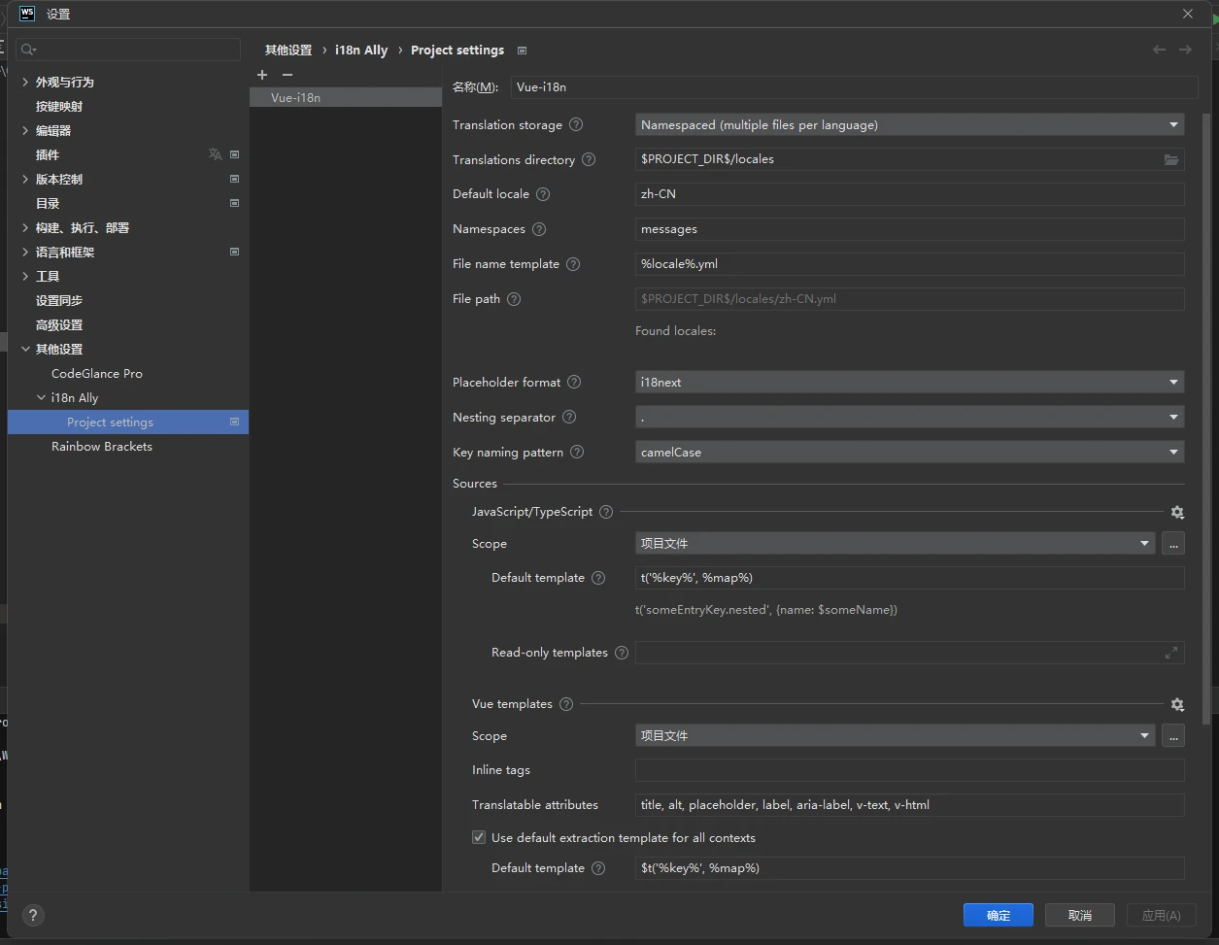
Task: Click the Default locale input field
Action: pyautogui.click(x=909, y=194)
